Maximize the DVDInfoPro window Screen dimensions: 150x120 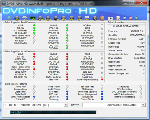click(132, 2)
